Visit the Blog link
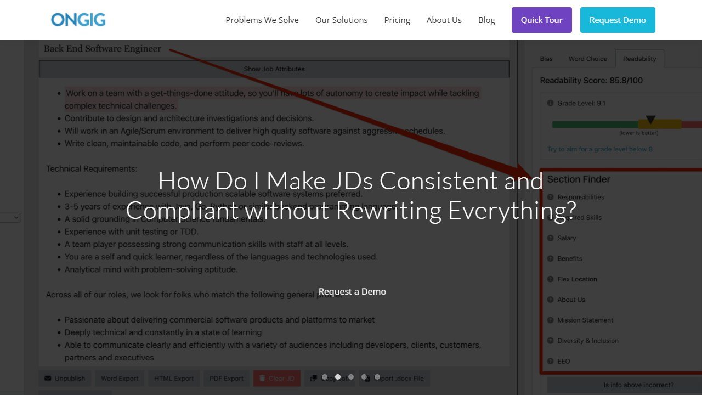The height and width of the screenshot is (395, 702). (486, 20)
